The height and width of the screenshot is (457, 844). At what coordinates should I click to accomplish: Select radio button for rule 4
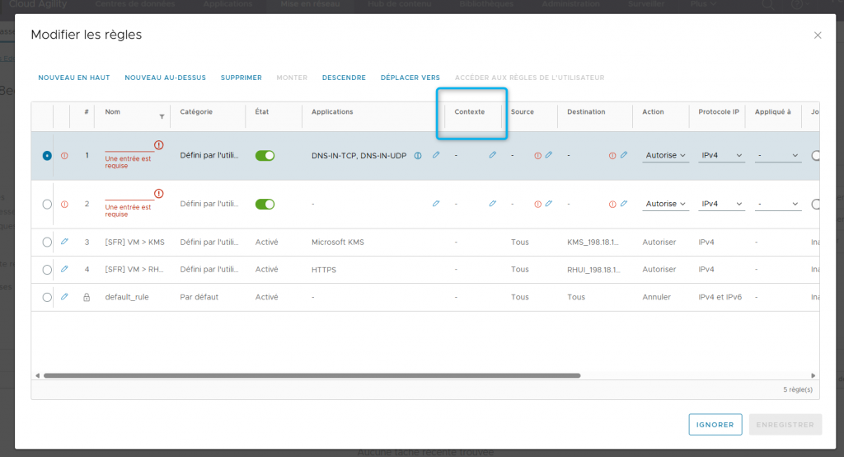(x=47, y=270)
